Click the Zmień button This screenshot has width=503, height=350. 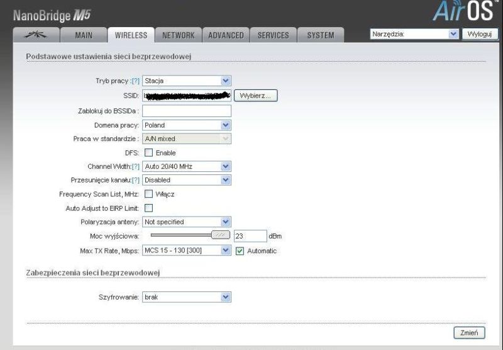(469, 332)
